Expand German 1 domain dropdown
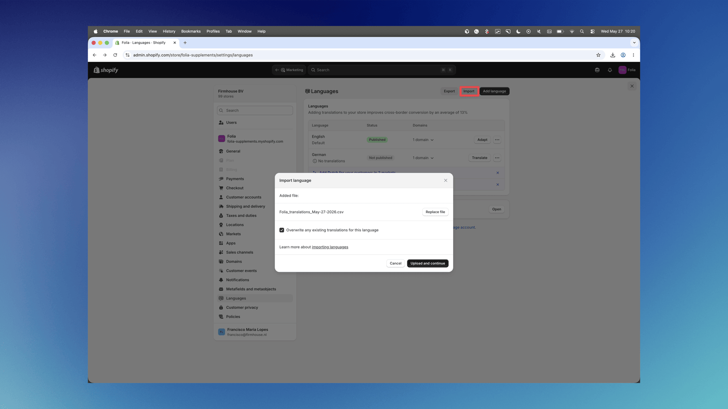Image resolution: width=728 pixels, height=409 pixels. coord(423,158)
